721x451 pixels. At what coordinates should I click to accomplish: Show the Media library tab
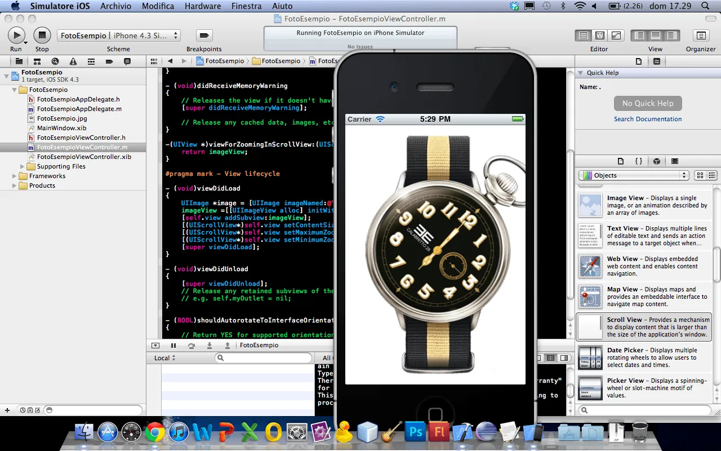(x=675, y=161)
